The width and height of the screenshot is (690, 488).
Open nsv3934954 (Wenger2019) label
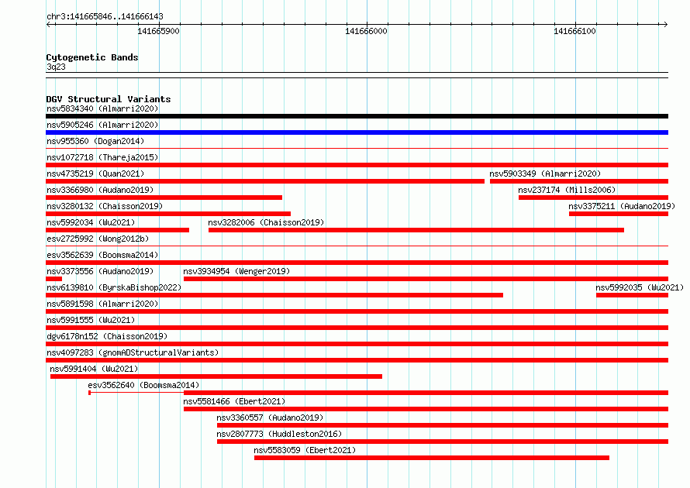[236, 271]
